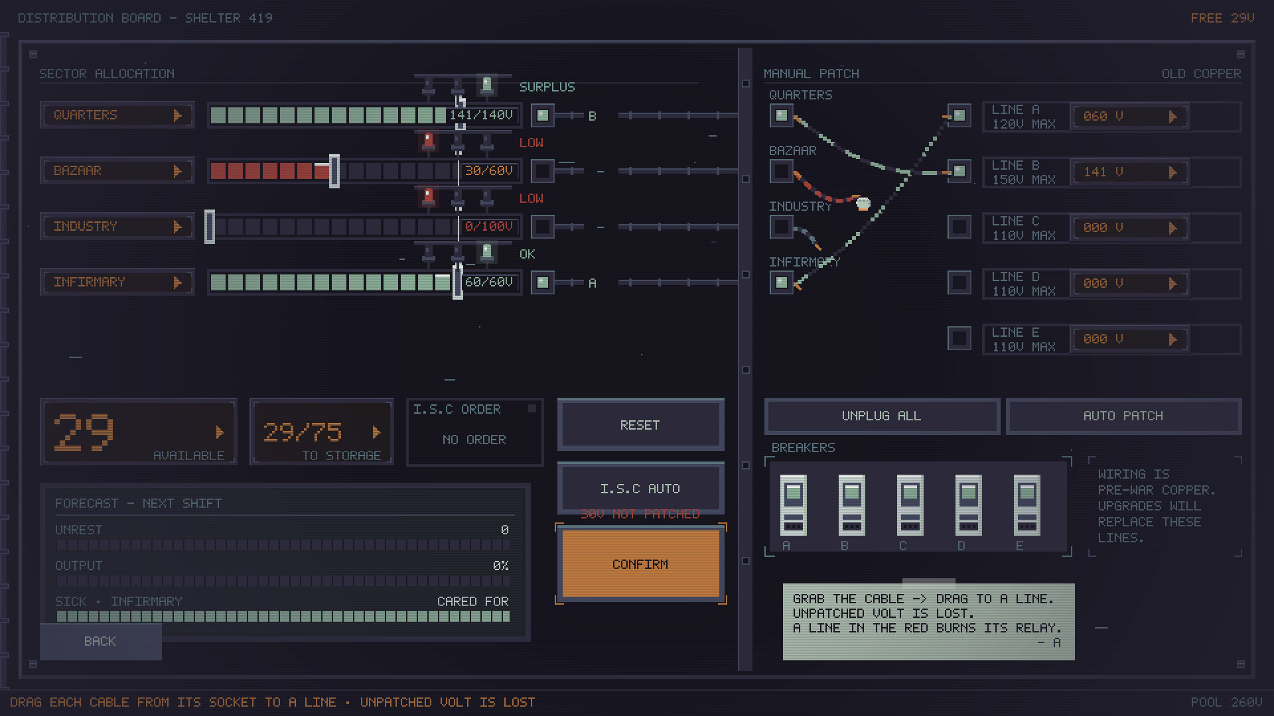This screenshot has width=1274, height=716.
Task: Toggle the Quarters allocation line checkbox
Action: [543, 115]
